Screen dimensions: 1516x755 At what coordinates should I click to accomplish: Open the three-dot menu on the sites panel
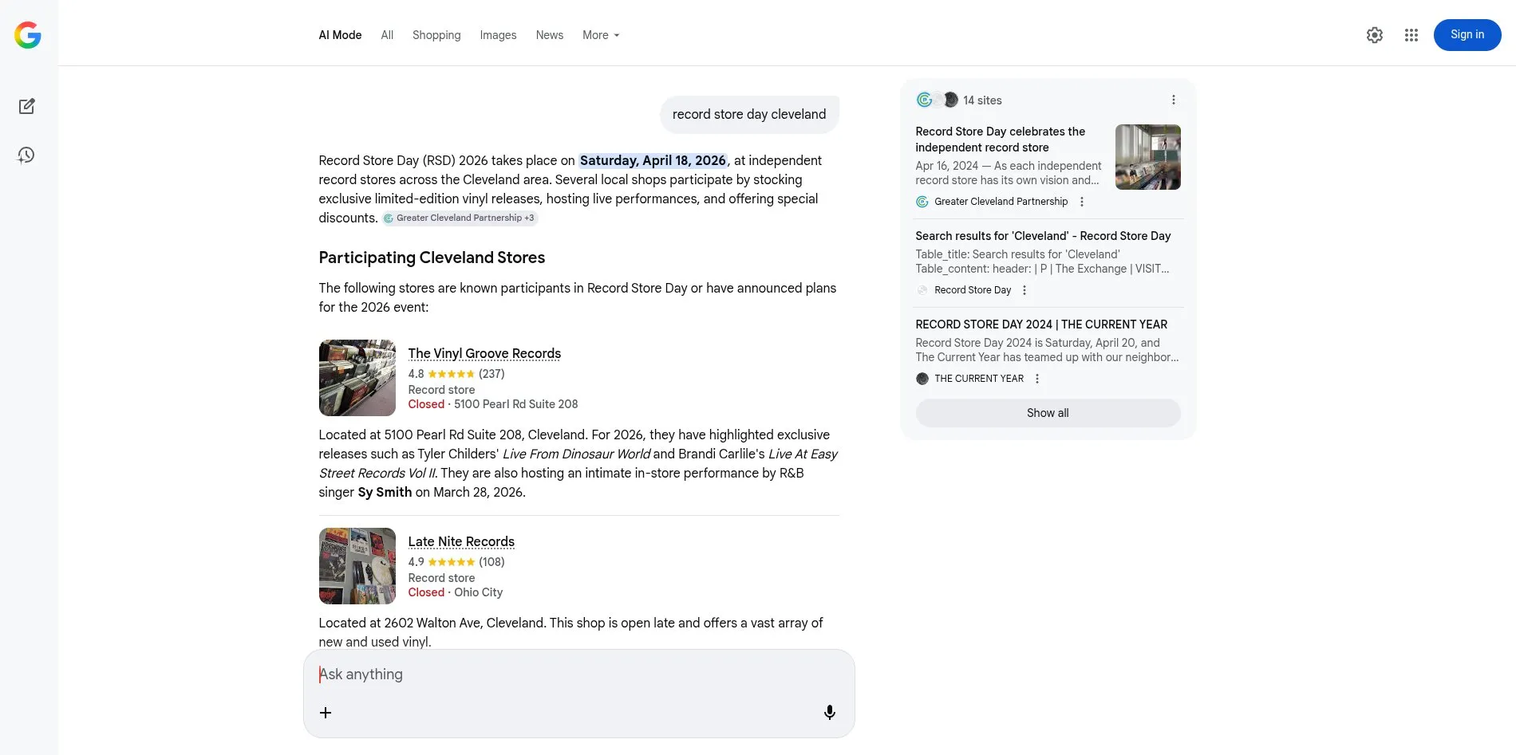coord(1174,99)
